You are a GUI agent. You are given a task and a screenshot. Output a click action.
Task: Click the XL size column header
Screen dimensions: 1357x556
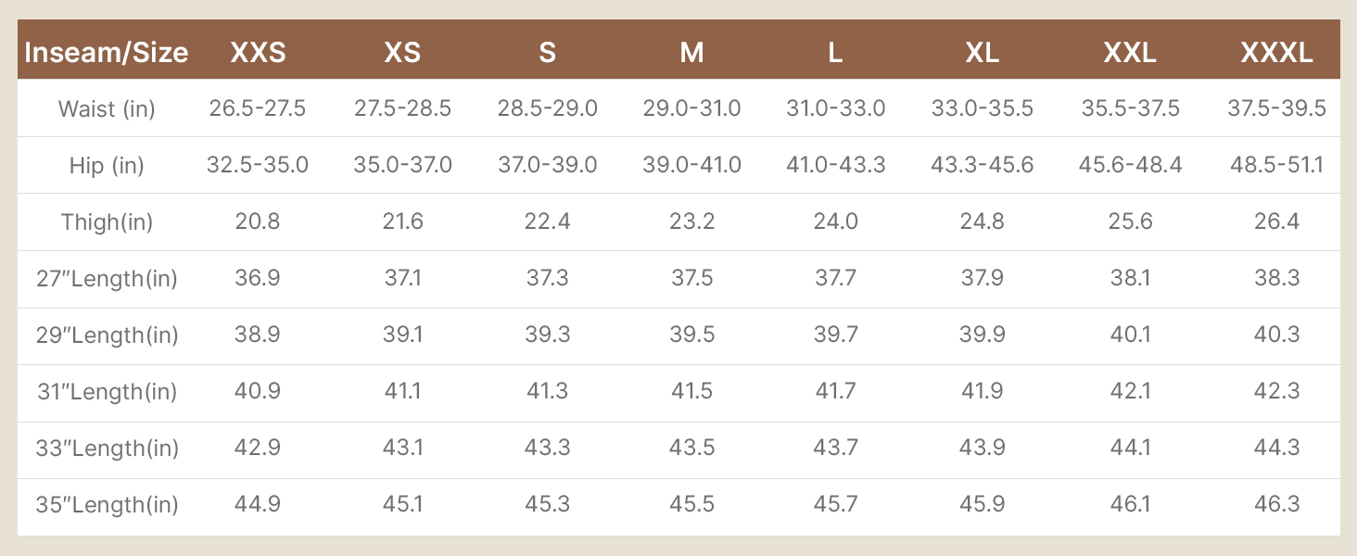tap(982, 52)
